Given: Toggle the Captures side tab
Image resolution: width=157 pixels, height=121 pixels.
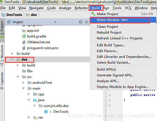Looking at the screenshot, I should click(2, 79).
